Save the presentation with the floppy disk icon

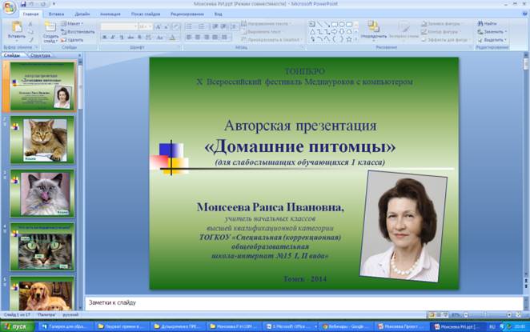[x=23, y=4]
